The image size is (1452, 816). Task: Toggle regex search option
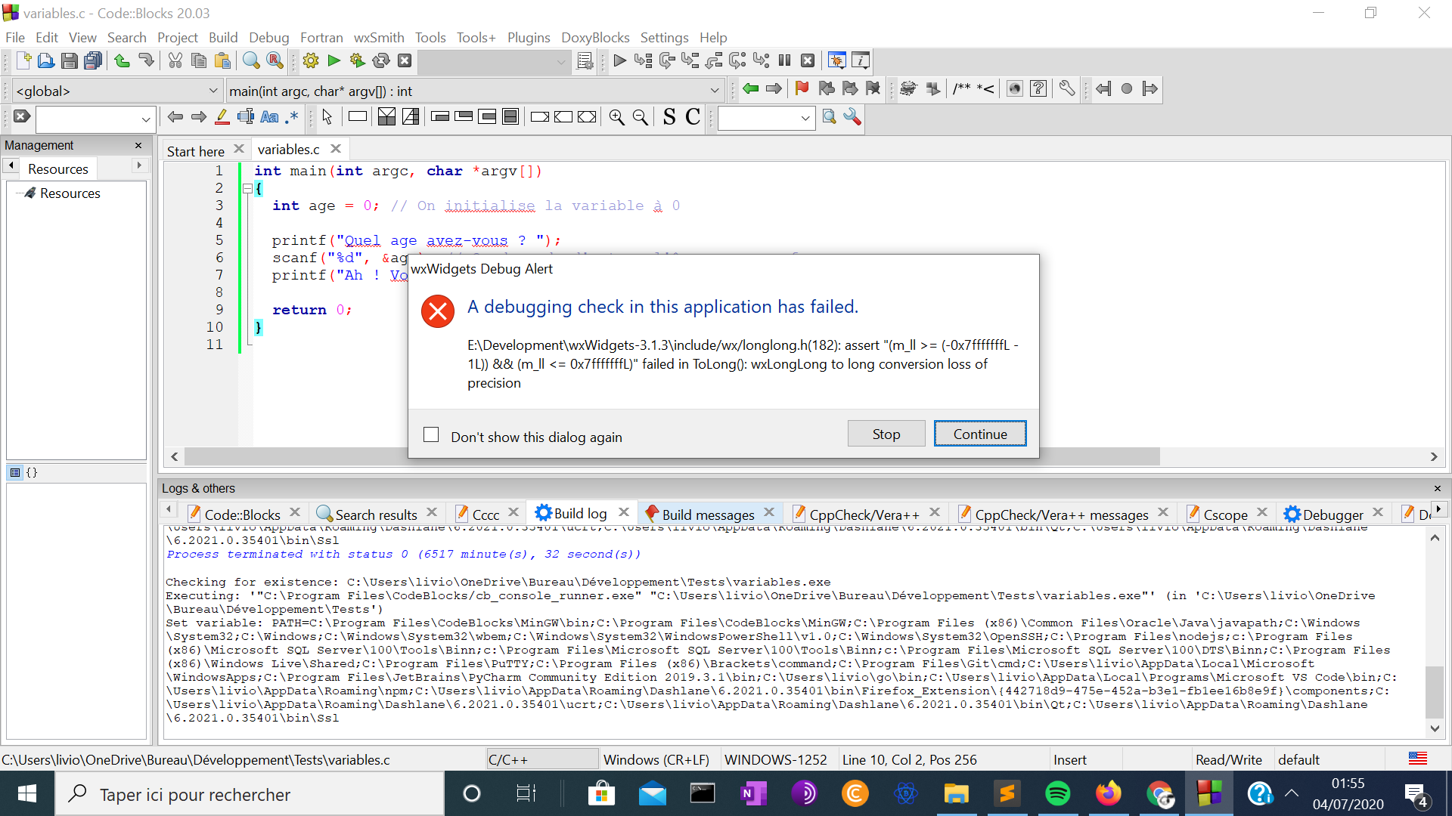pos(292,117)
